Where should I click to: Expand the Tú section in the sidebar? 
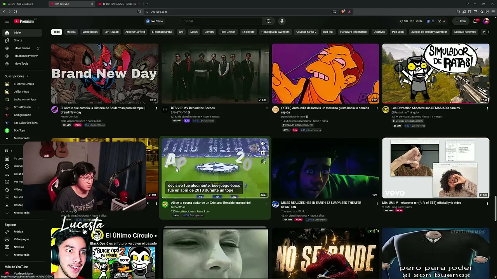click(8, 151)
